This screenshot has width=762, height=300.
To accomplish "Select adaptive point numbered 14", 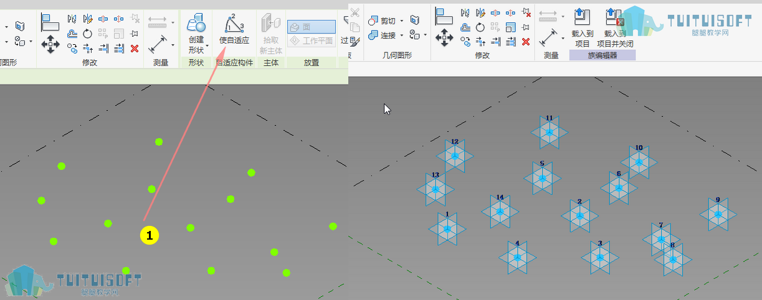I will [500, 211].
